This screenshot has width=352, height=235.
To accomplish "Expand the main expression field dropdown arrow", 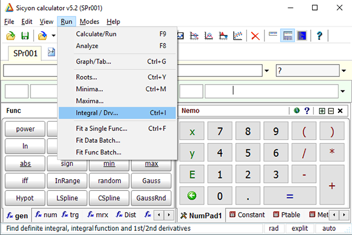I will (266, 70).
